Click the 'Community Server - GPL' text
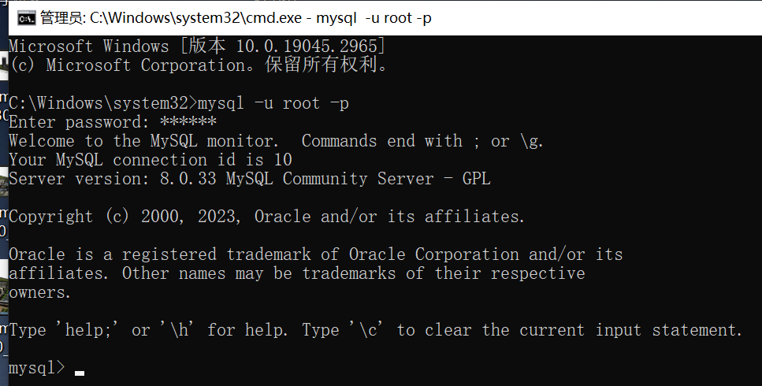762x386 pixels. (386, 179)
